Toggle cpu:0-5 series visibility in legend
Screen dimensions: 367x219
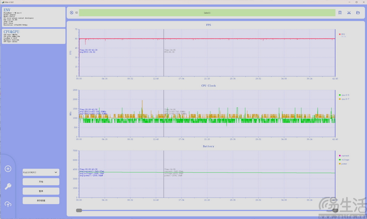coord(344,95)
